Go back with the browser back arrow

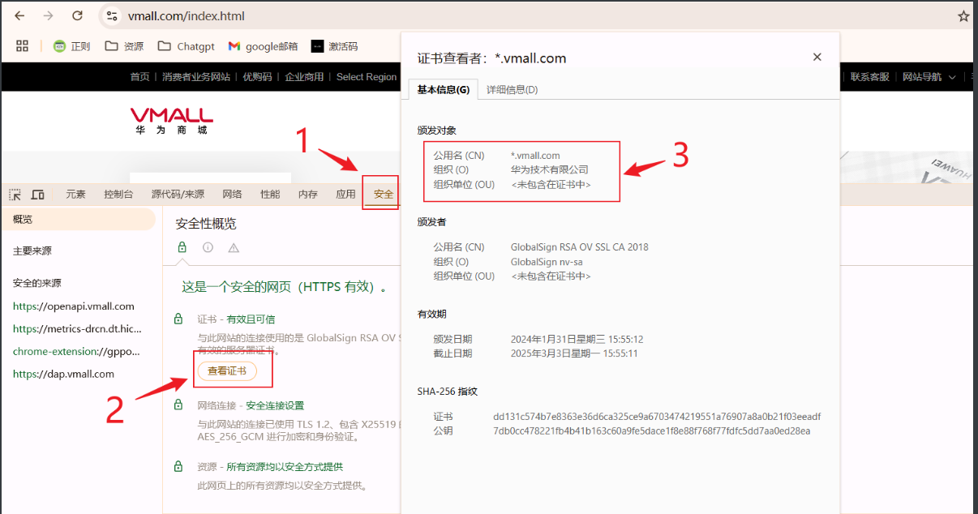pyautogui.click(x=19, y=16)
